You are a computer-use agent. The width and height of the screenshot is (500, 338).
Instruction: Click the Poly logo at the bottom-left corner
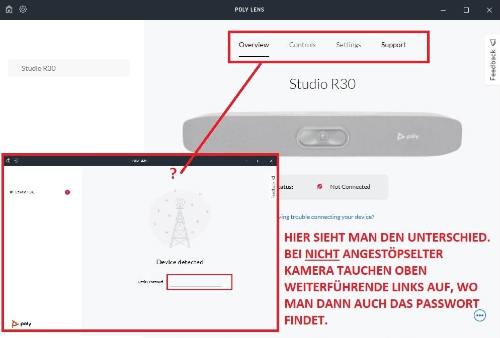tap(22, 323)
